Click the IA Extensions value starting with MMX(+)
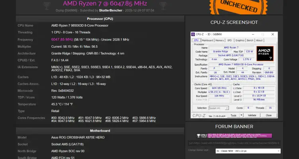The image size is (299, 159). pyautogui.click(x=112, y=69)
